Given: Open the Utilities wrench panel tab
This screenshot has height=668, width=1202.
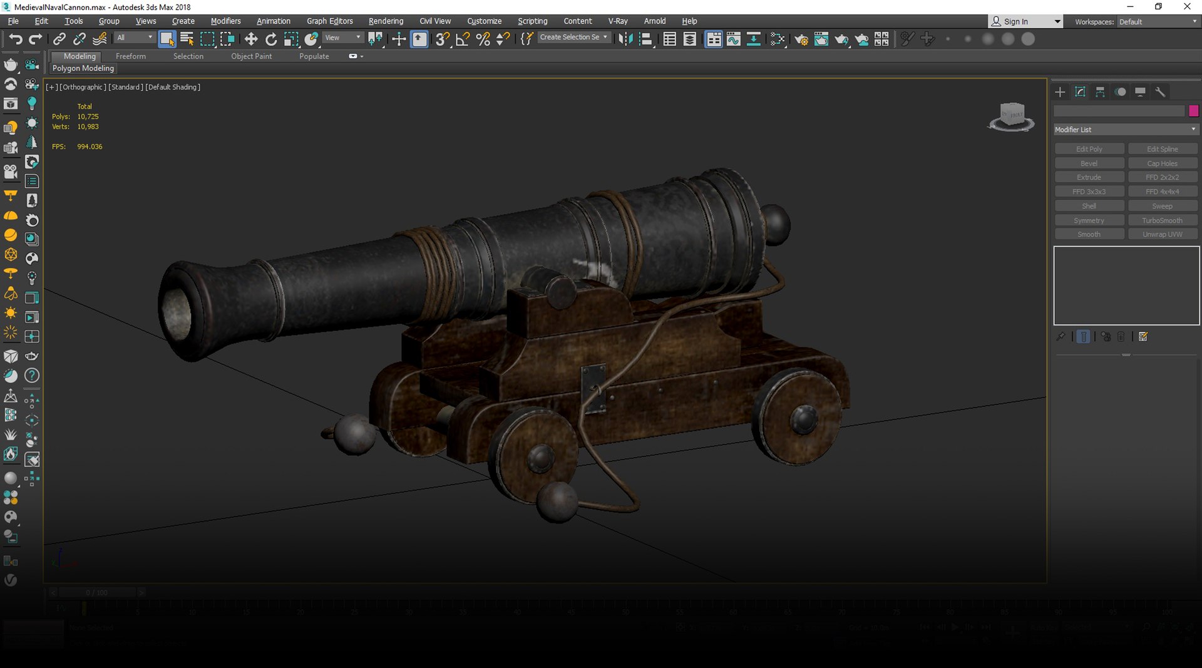Looking at the screenshot, I should [x=1160, y=92].
